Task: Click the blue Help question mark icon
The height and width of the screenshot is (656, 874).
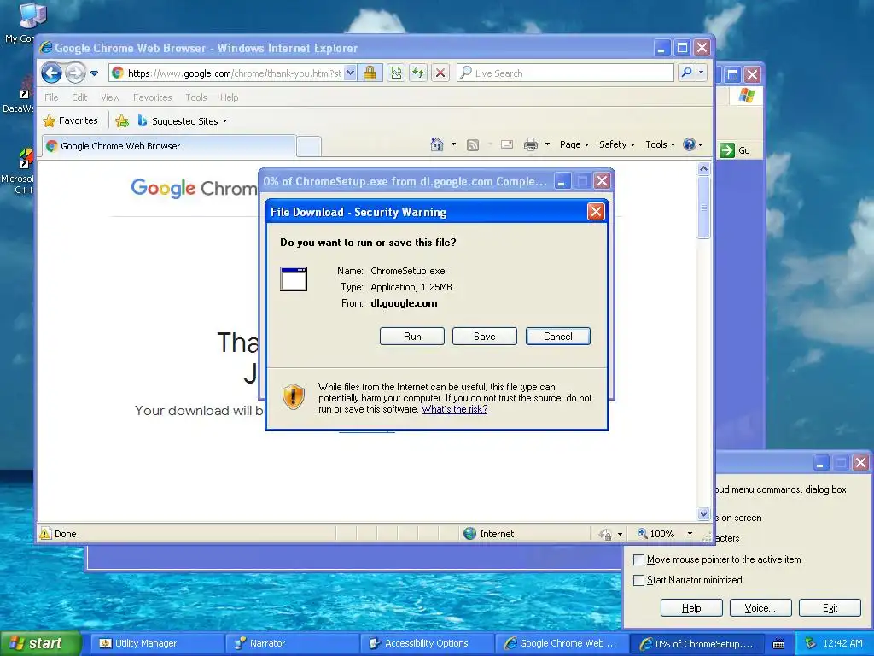Action: [x=690, y=144]
